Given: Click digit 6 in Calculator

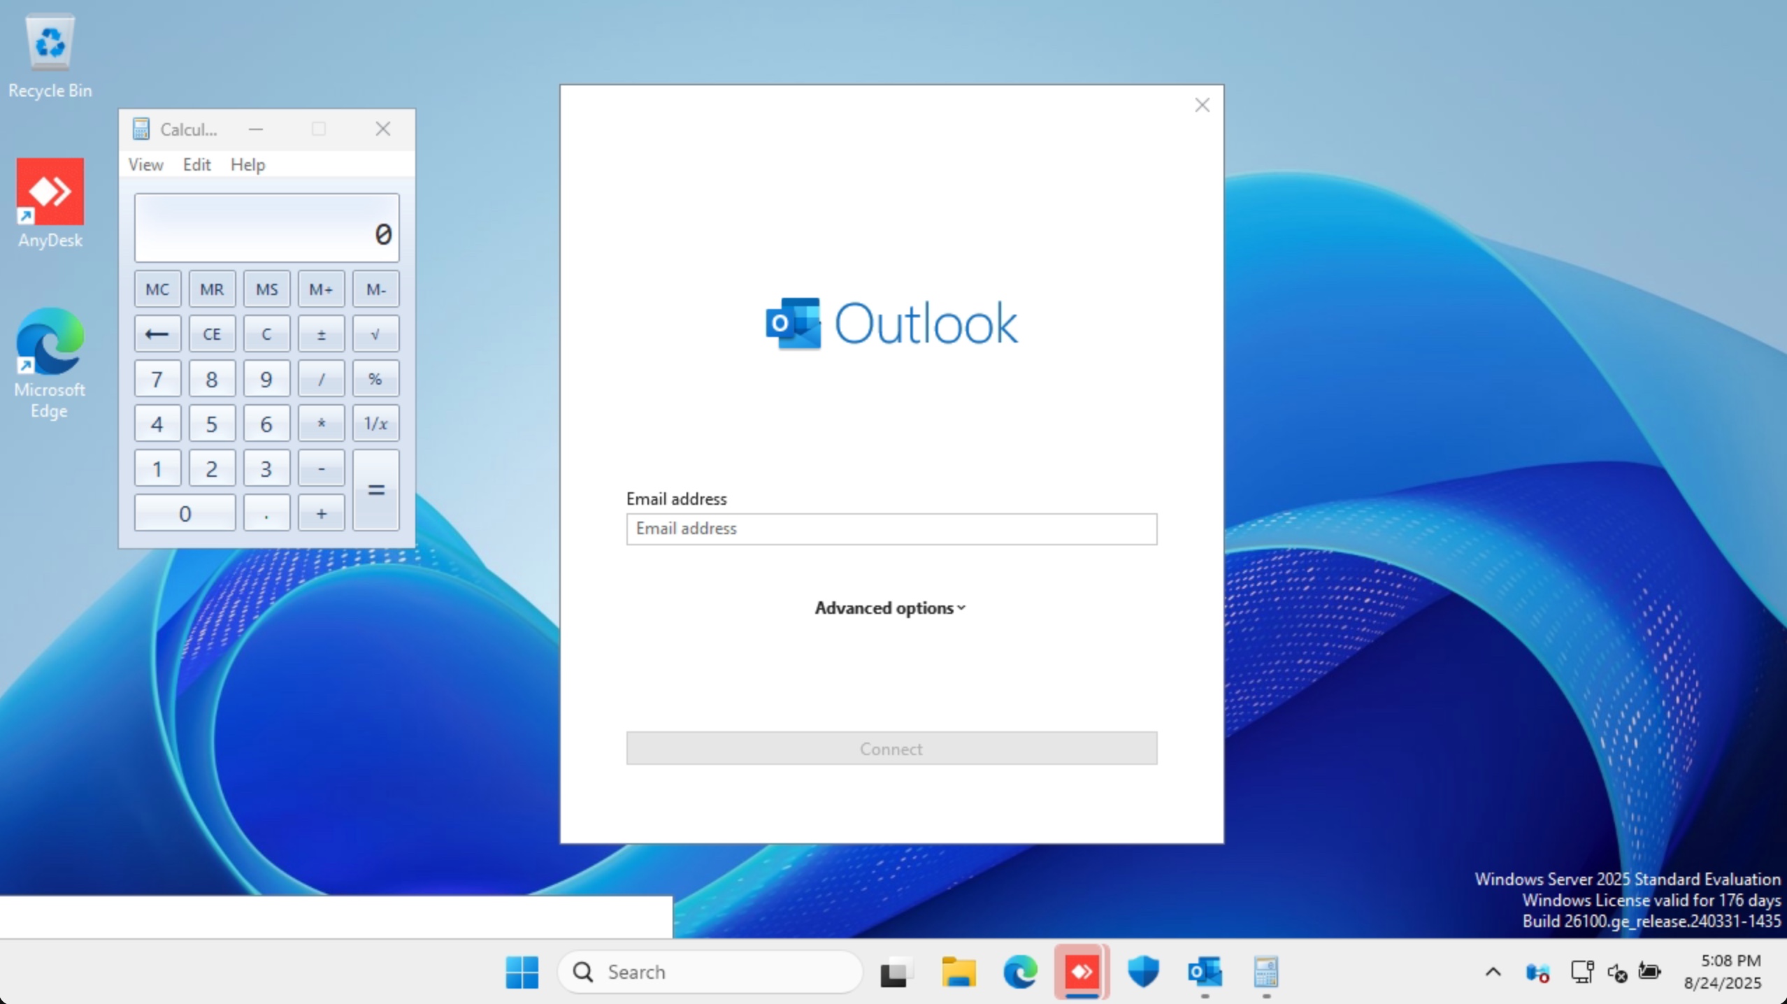Looking at the screenshot, I should tap(266, 423).
